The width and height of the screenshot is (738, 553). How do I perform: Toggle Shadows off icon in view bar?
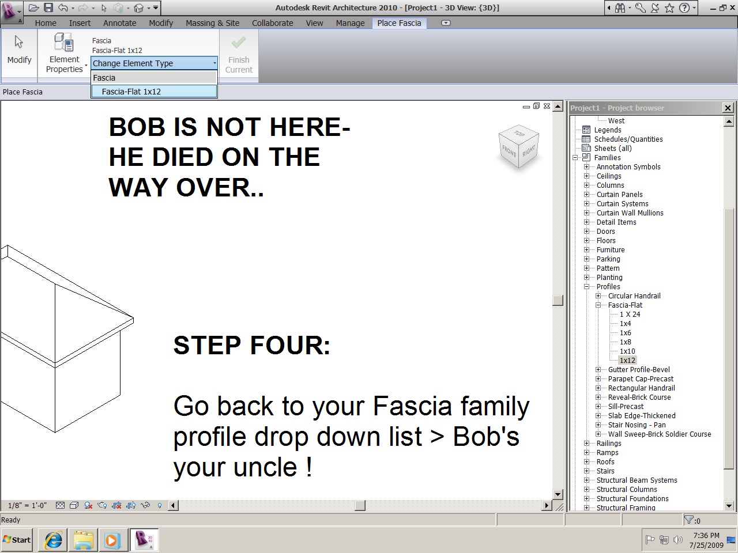point(88,506)
